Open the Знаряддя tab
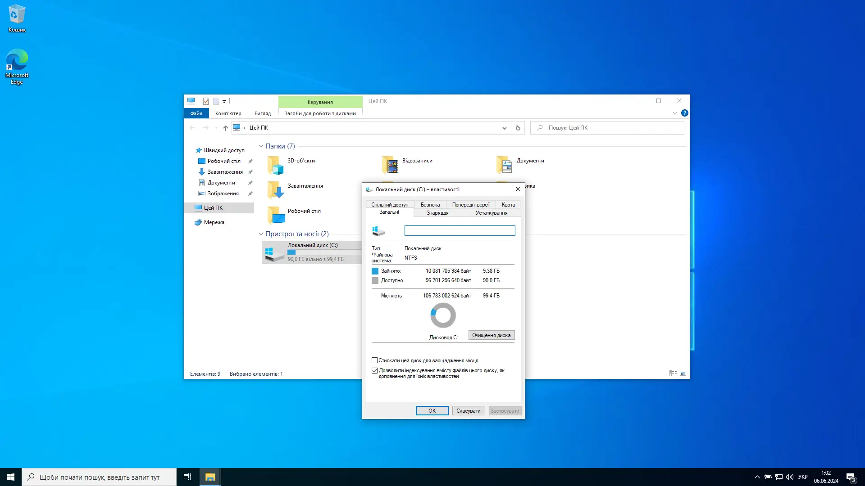Viewport: 865px width, 486px height. tap(437, 213)
